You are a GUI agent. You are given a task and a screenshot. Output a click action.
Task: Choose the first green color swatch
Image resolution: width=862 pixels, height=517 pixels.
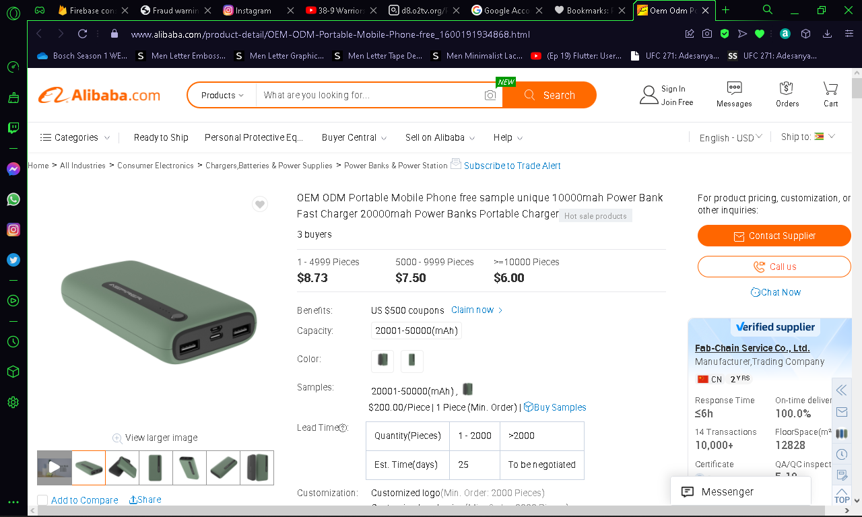click(383, 360)
